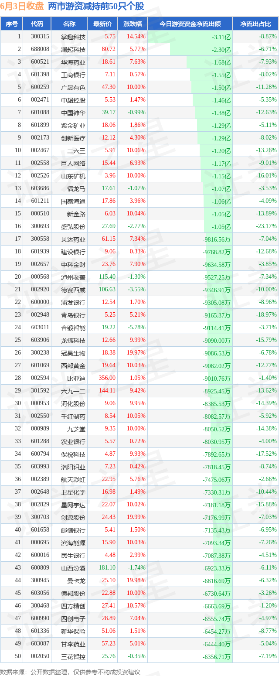Image resolution: width=279 pixels, height=676 pixels.
Task: Select 贝达药业 outflow -9816.56万
Action: click(216, 239)
